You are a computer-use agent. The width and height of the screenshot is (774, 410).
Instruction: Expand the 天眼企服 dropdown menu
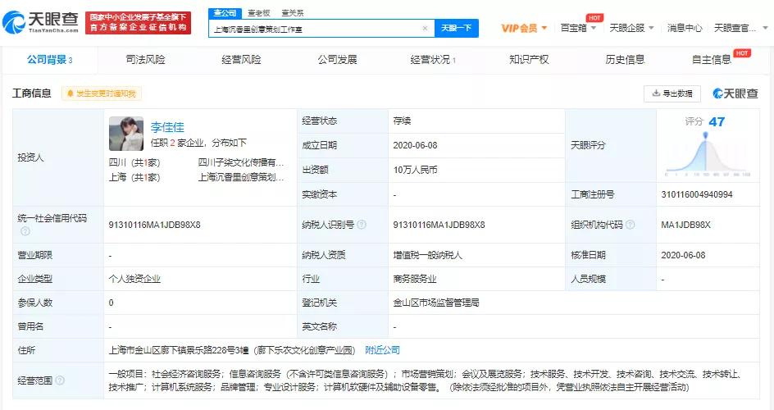pos(631,28)
